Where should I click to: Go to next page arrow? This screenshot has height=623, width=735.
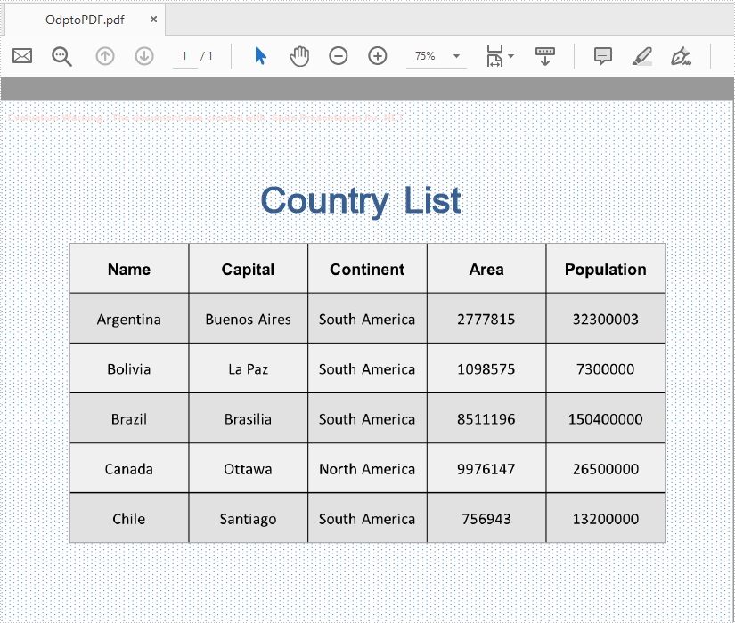[144, 56]
